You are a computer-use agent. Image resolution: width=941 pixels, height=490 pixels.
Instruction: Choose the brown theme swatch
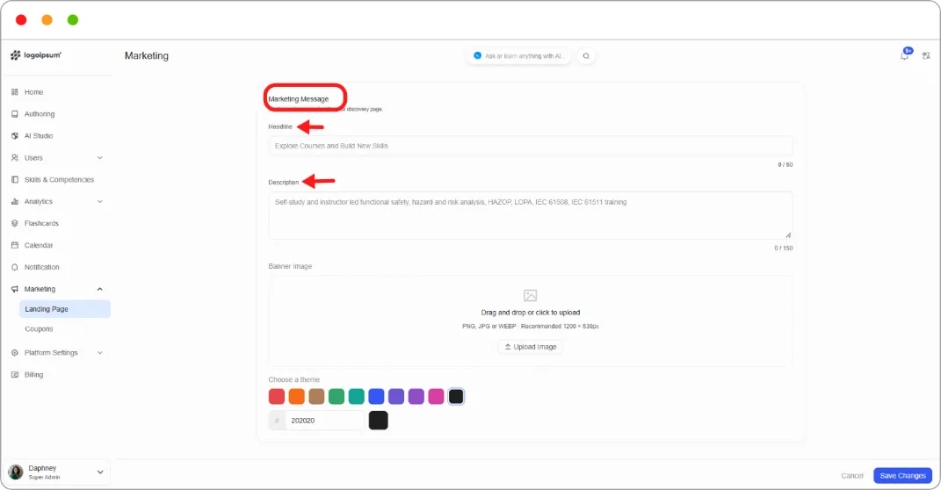[x=316, y=396]
